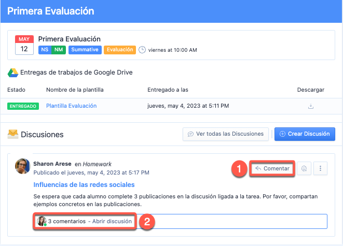Viewport: 343px width, 246px height.
Task: Click the NS badge
Action: pos(45,50)
